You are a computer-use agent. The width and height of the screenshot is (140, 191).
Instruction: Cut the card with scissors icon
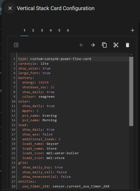[x=116, y=45]
